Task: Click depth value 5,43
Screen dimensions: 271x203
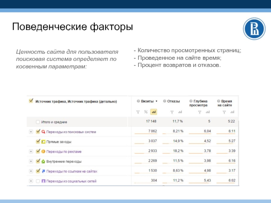Action: click(207, 180)
